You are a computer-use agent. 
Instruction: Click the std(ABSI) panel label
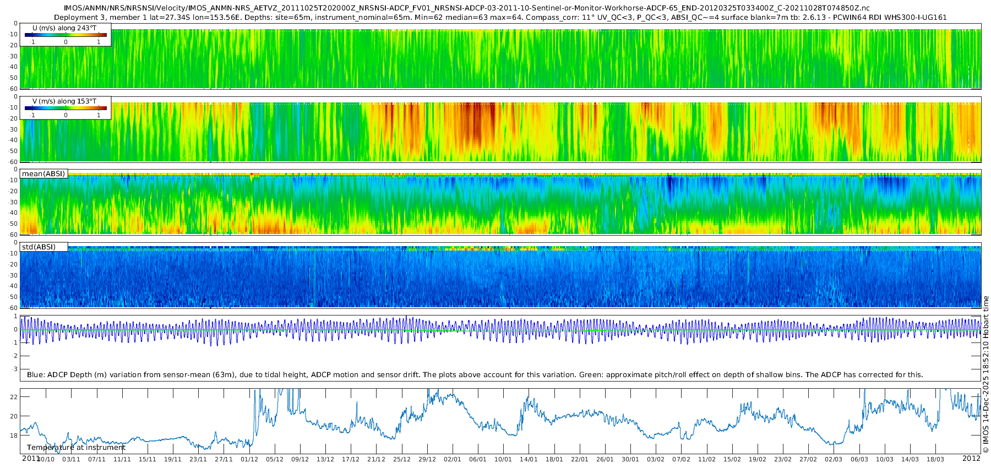pyautogui.click(x=39, y=247)
